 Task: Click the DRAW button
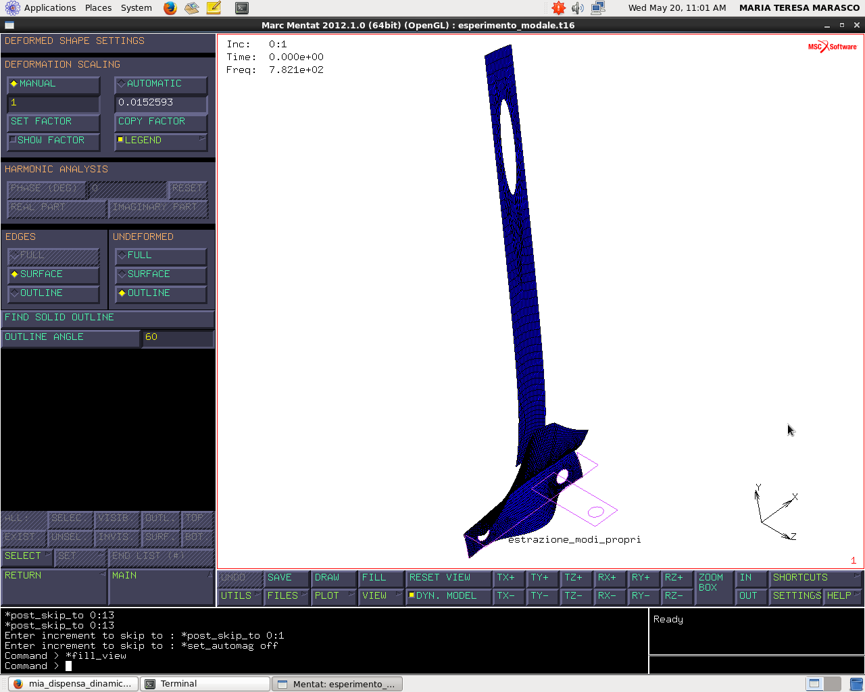(x=334, y=578)
